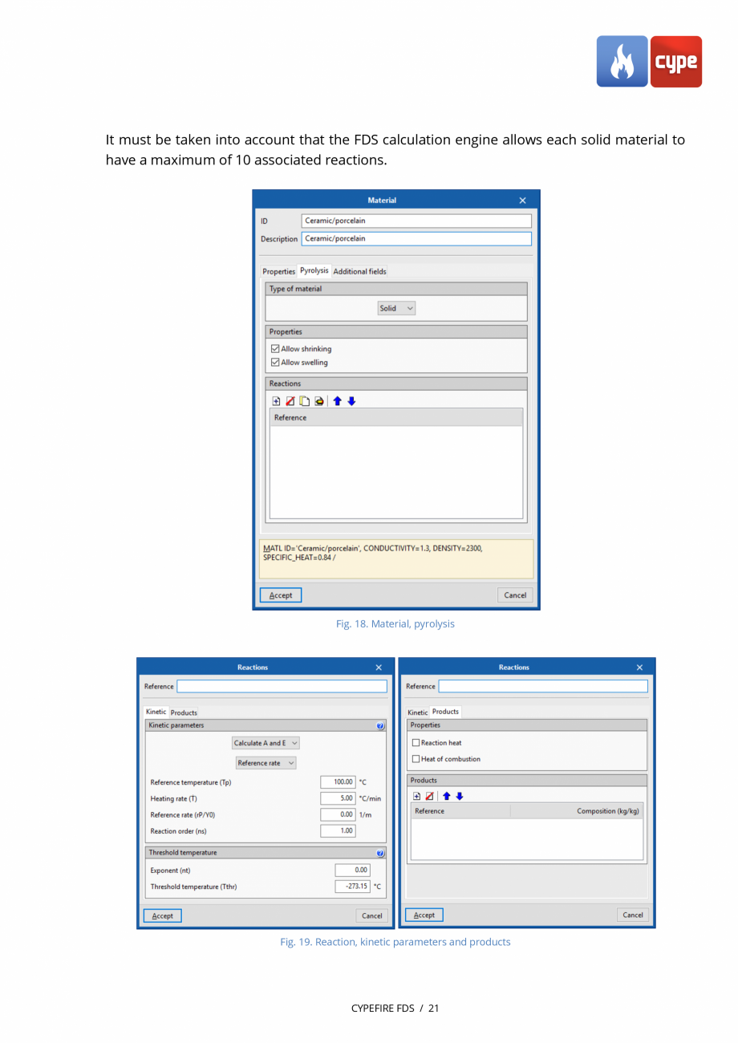The height and width of the screenshot is (1043, 738).
Task: Open the Calculate A and E dropdown
Action: [x=266, y=743]
